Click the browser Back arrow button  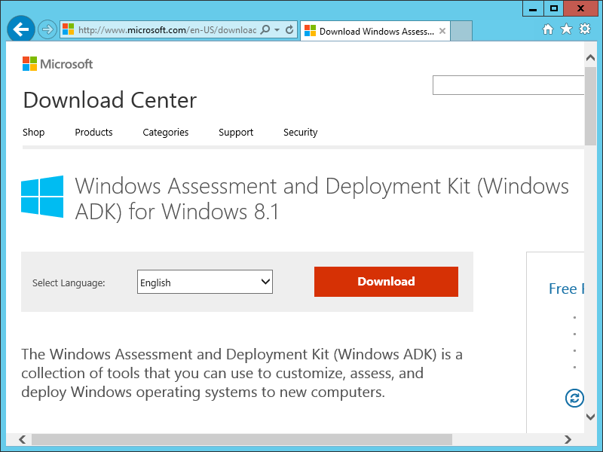21,29
